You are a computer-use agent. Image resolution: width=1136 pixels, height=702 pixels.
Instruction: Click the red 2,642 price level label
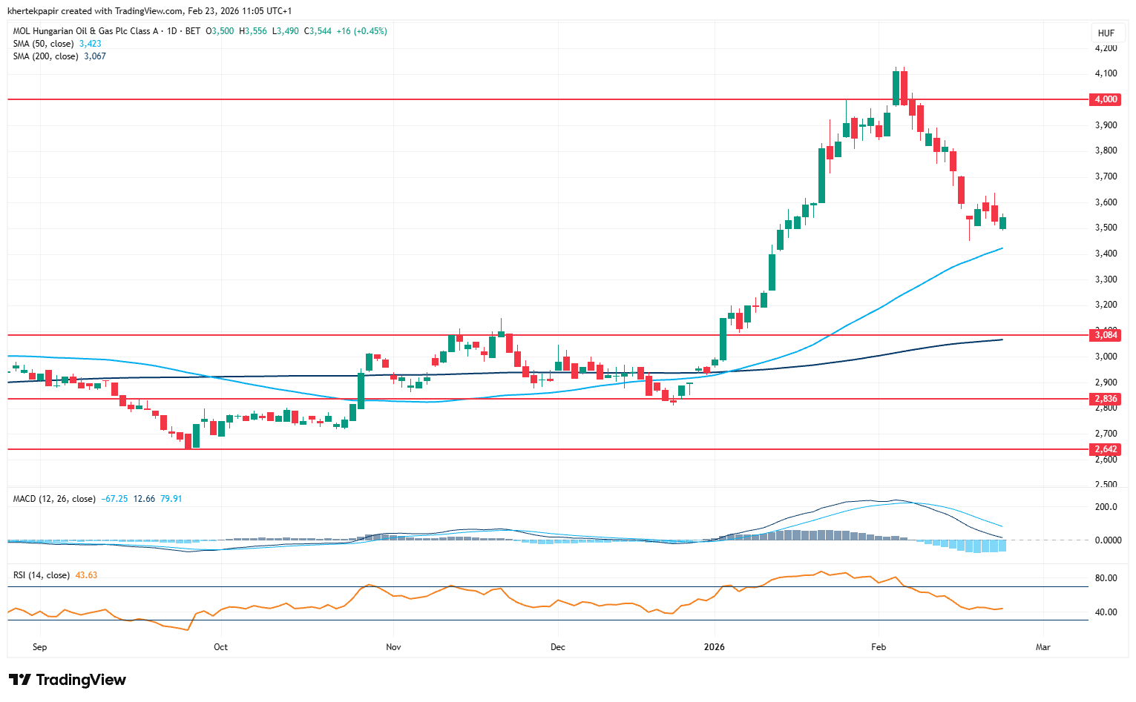click(1105, 449)
